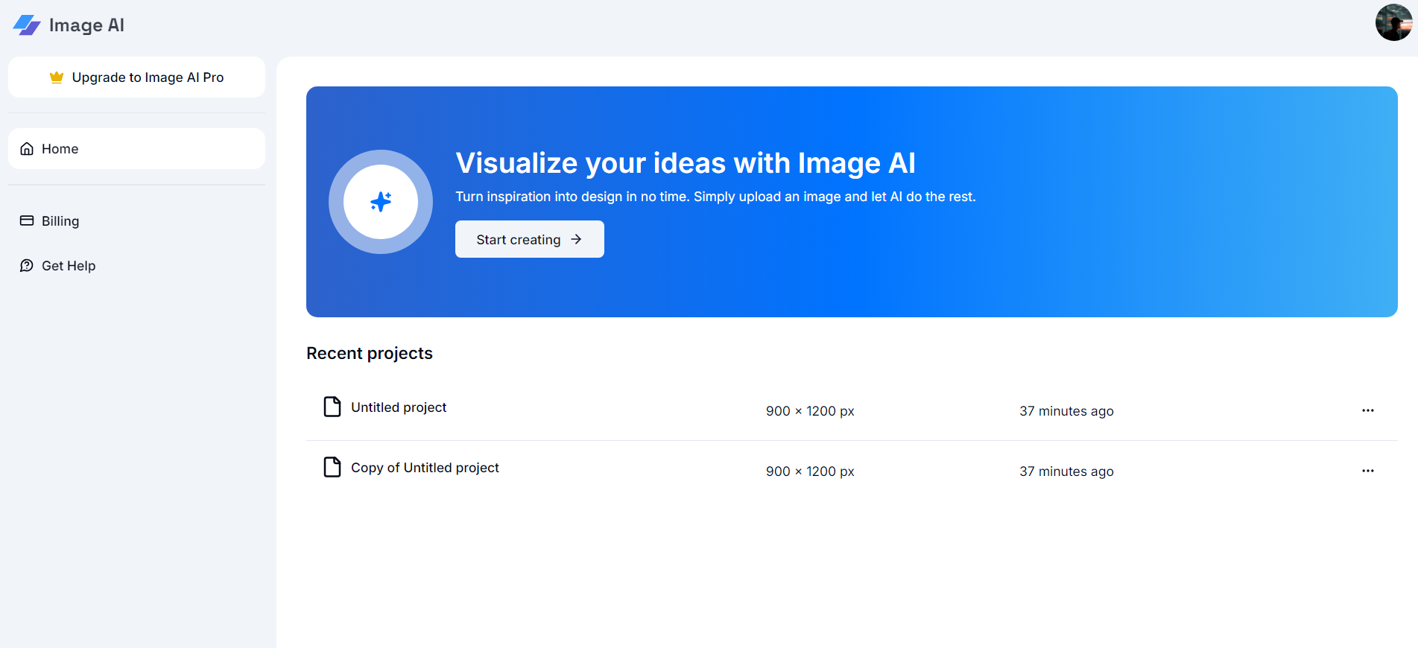Screen dimensions: 1418x648
Task: Click the file icon beside Untitled project
Action: coord(332,407)
